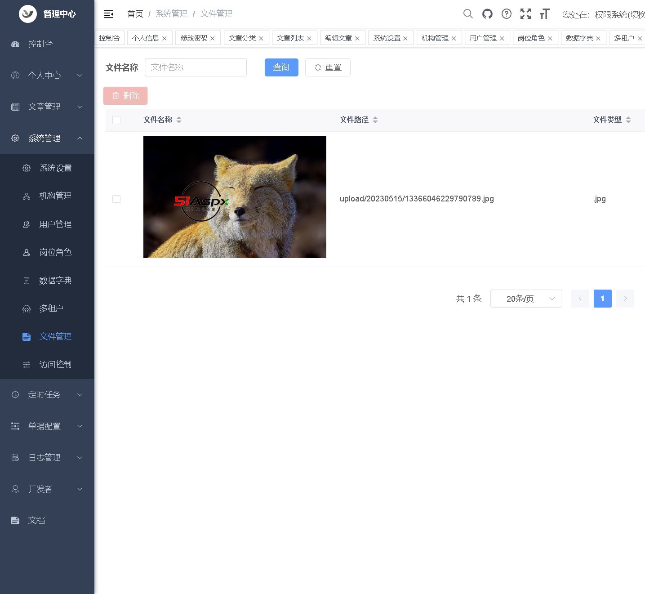Click the 机构管理 organization icon
Screen dimensions: 645x594
tap(27, 196)
